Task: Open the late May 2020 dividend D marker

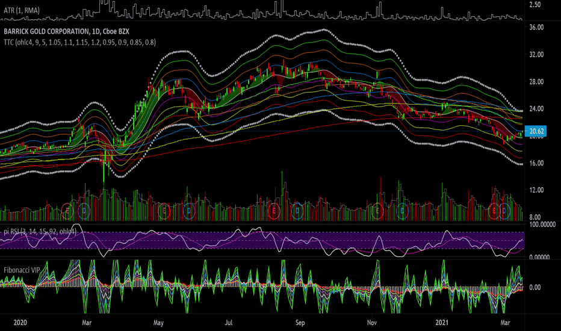Action: (189, 211)
